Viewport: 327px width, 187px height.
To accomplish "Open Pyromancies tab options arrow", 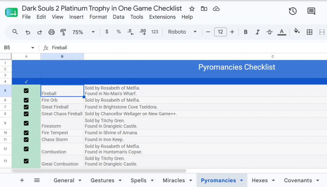I will pos(241,181).
